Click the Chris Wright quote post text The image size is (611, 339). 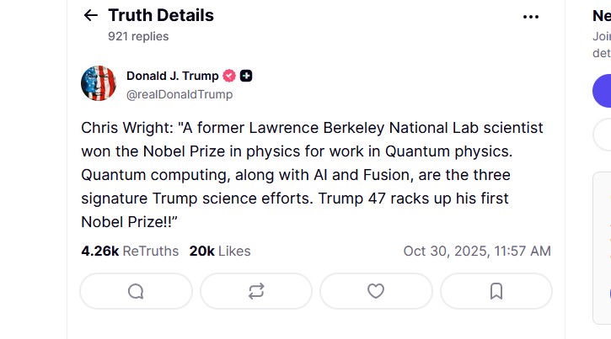[312, 175]
